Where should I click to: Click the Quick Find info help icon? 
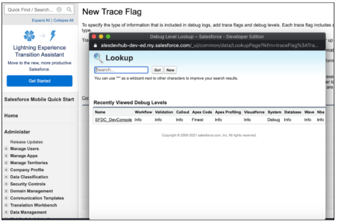pos(60,10)
